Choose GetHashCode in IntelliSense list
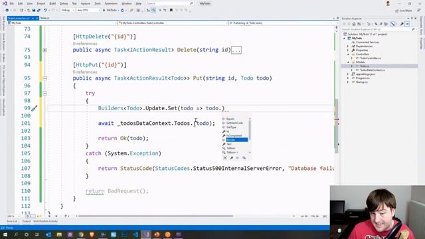 coord(234,123)
